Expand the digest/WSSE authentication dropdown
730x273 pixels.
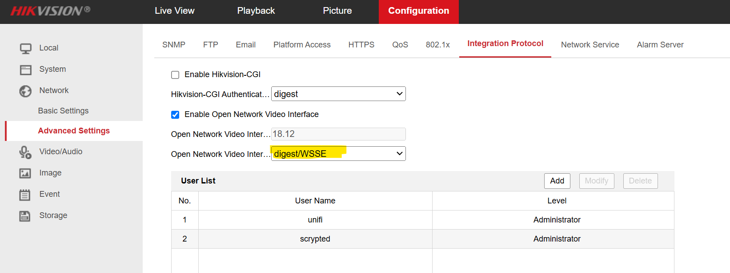338,154
